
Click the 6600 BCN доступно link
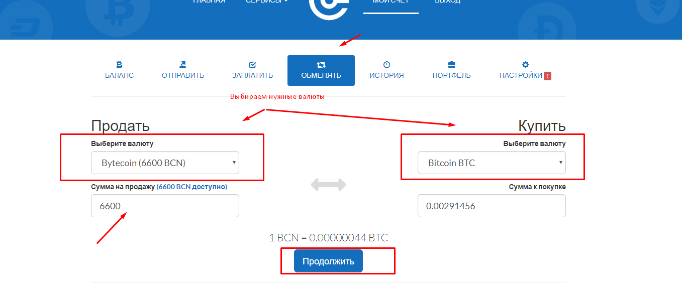[x=192, y=187]
